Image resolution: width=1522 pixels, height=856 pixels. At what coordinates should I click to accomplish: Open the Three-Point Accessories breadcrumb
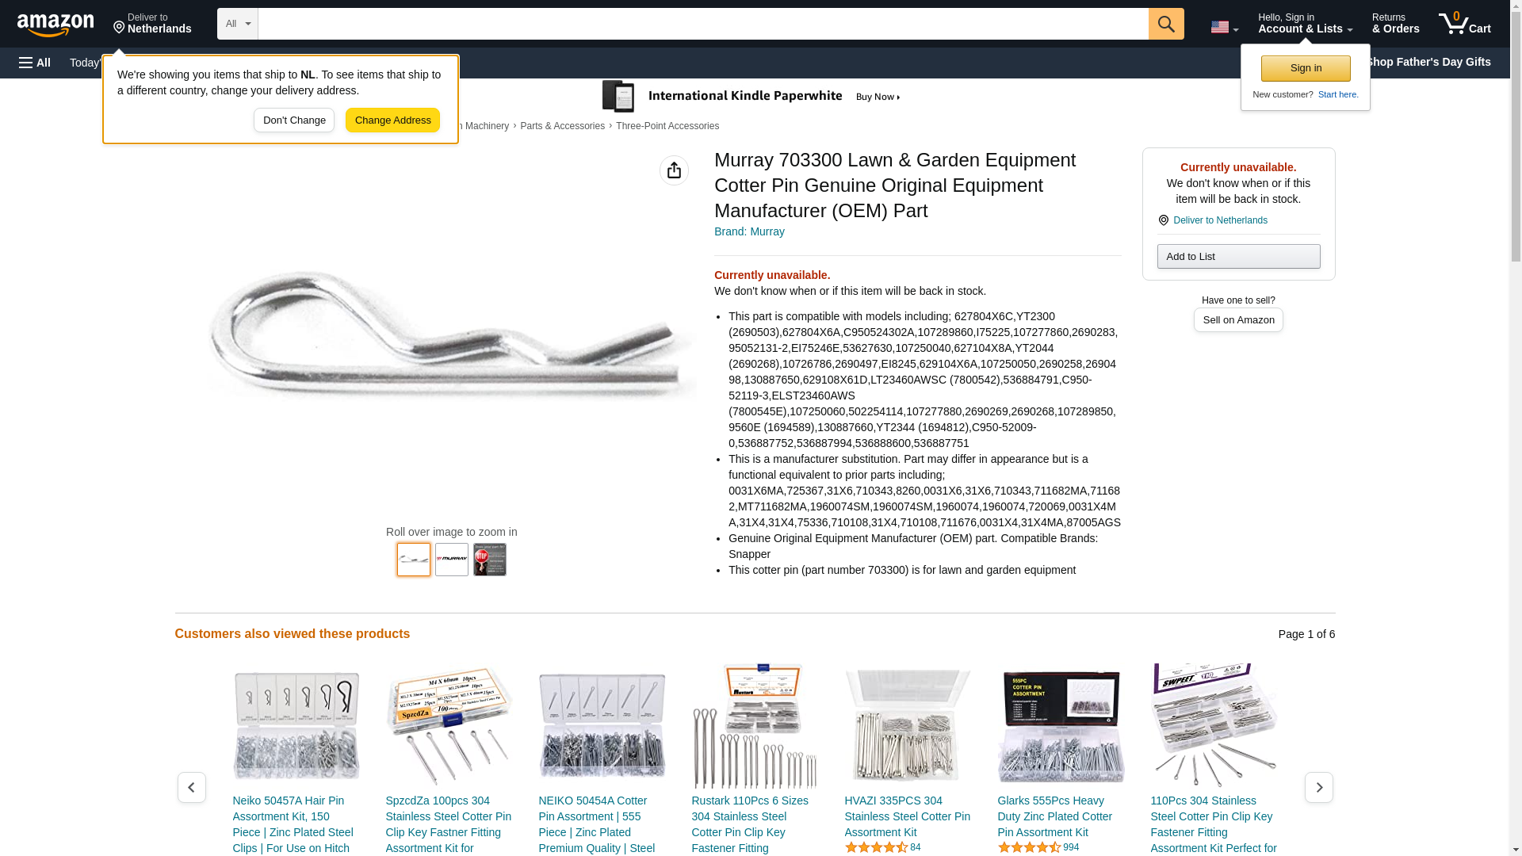coord(667,126)
